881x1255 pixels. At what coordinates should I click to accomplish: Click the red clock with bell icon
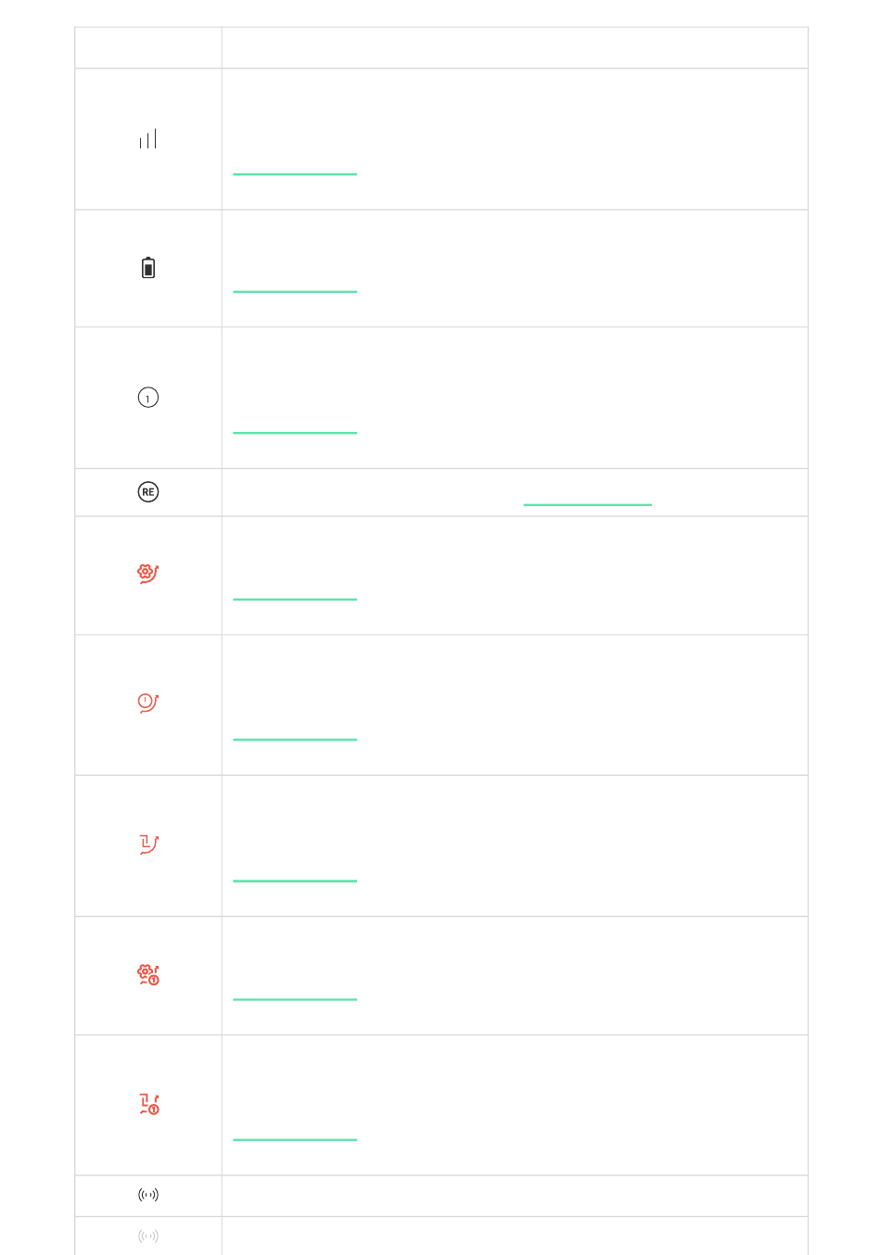(148, 703)
